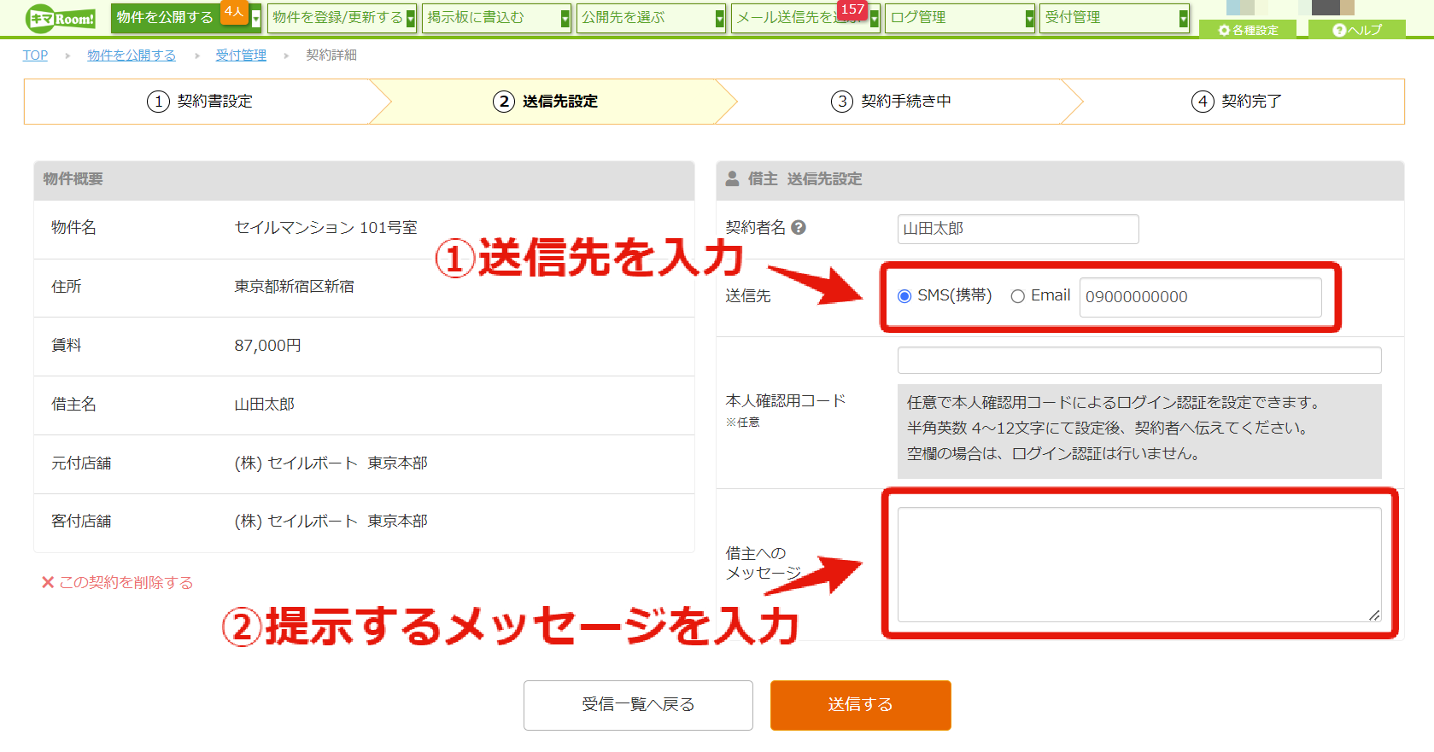The height and width of the screenshot is (752, 1434).
Task: Expand the 物件を公開する dropdown arrow
Action: (255, 18)
